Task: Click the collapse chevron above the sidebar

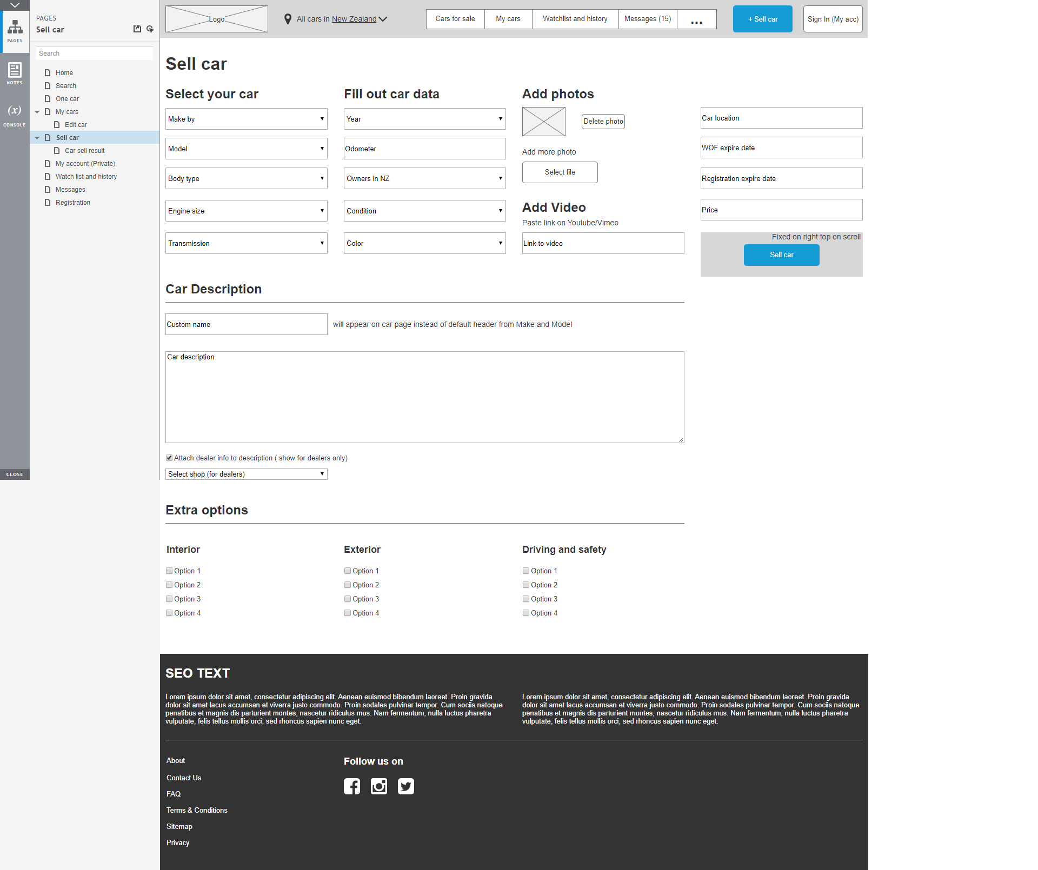Action: pyautogui.click(x=15, y=5)
